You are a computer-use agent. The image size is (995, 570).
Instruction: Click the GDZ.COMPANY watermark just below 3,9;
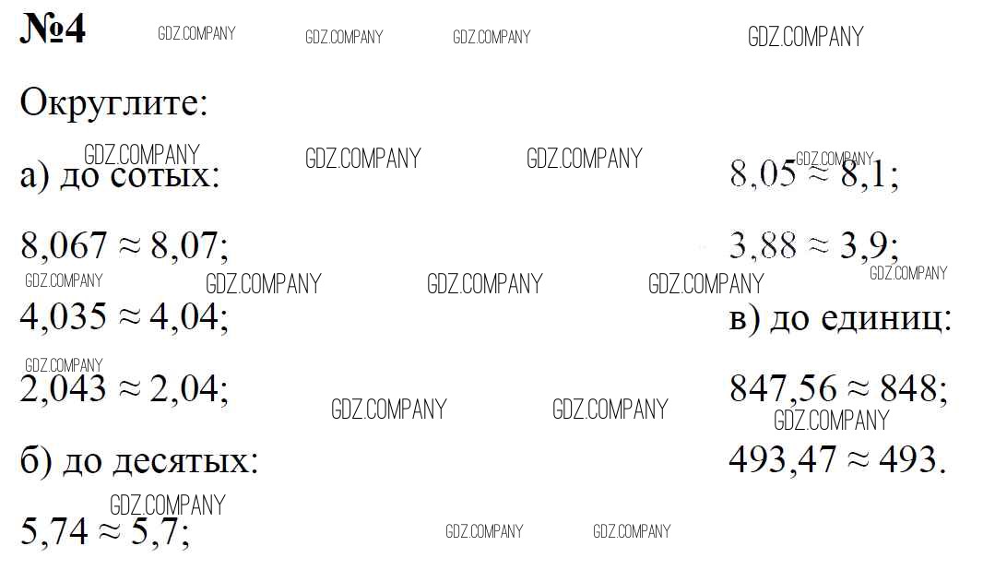pos(908,273)
